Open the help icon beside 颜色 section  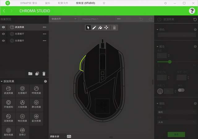[x=195, y=30]
